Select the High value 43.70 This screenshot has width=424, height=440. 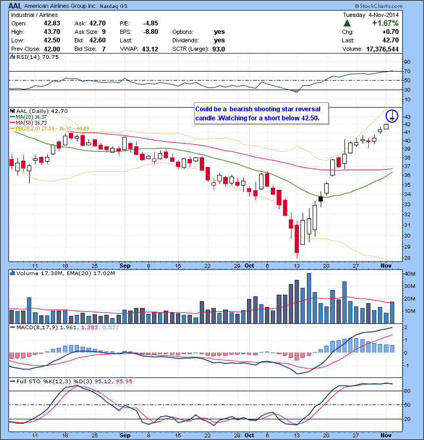coord(52,32)
